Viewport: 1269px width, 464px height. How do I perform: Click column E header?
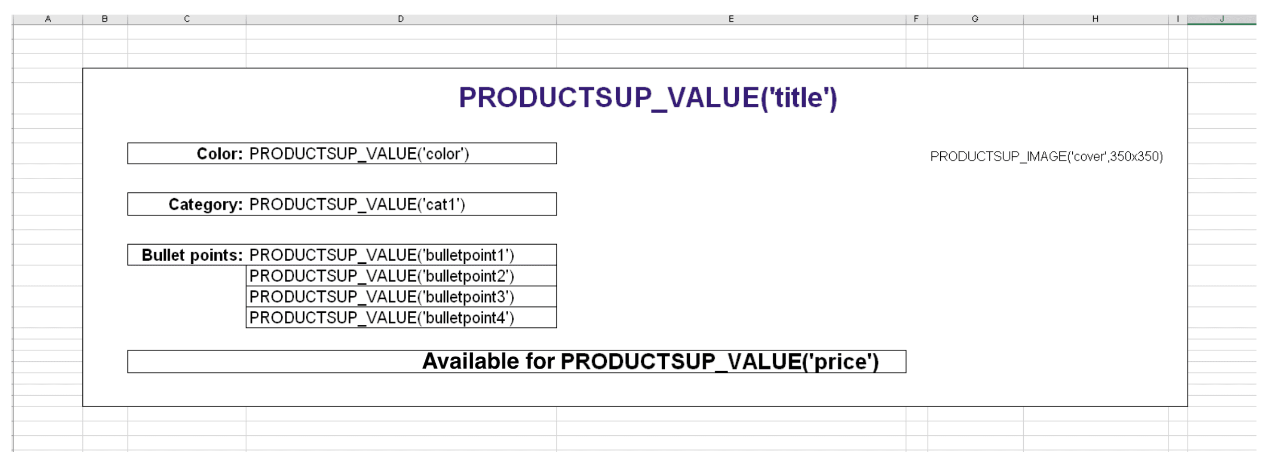(731, 19)
